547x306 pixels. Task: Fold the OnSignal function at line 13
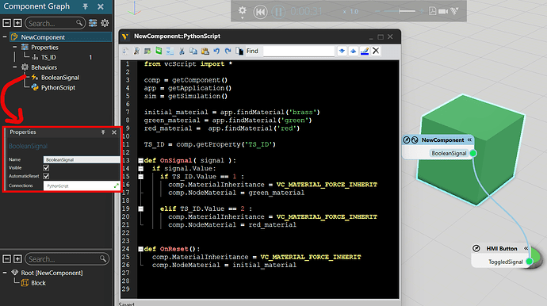click(140, 160)
